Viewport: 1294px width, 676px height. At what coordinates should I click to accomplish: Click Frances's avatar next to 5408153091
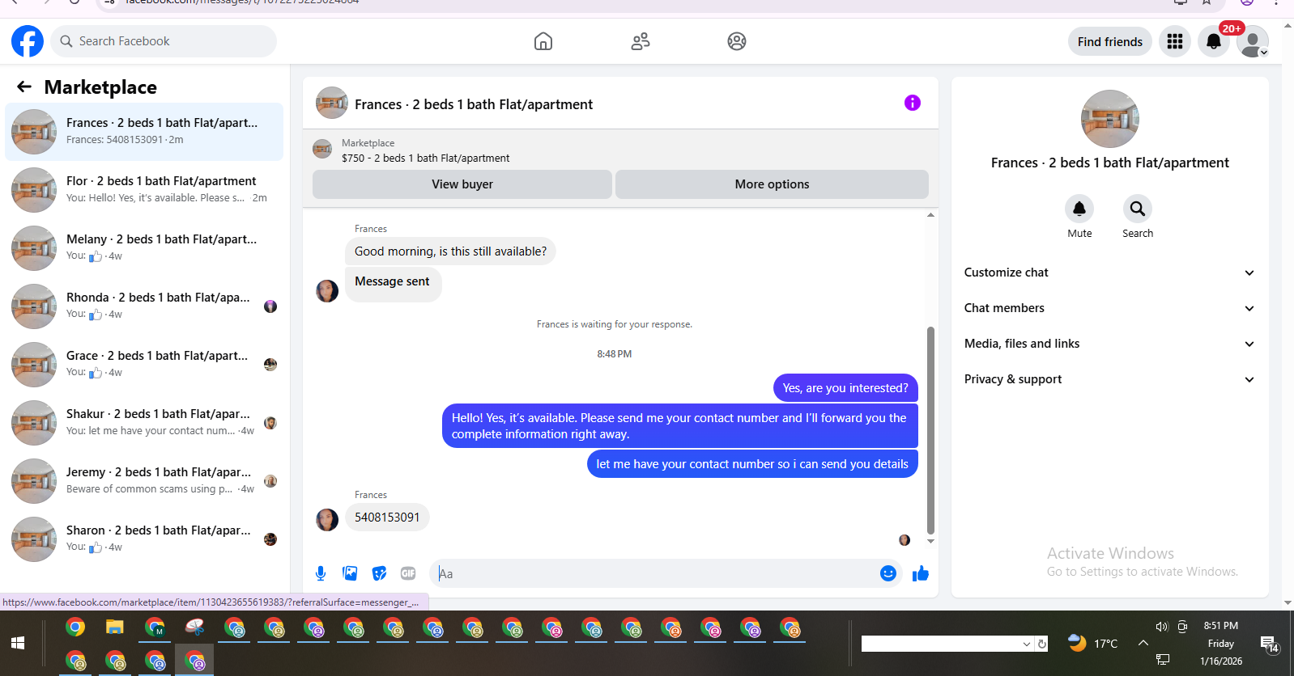pos(327,519)
